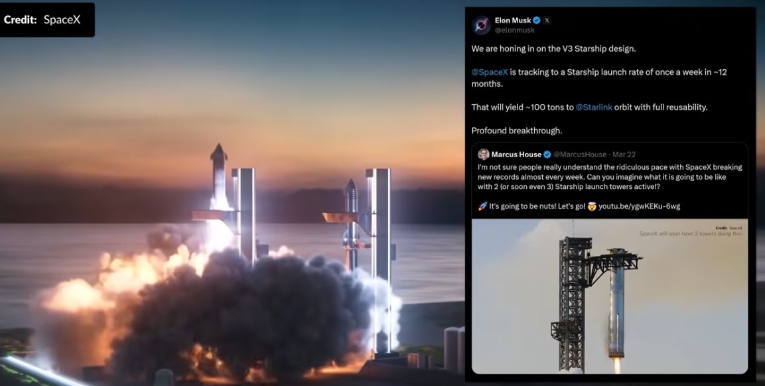Screen dimensions: 765x386
Task: Open the @Starlink mention link
Action: pos(594,107)
